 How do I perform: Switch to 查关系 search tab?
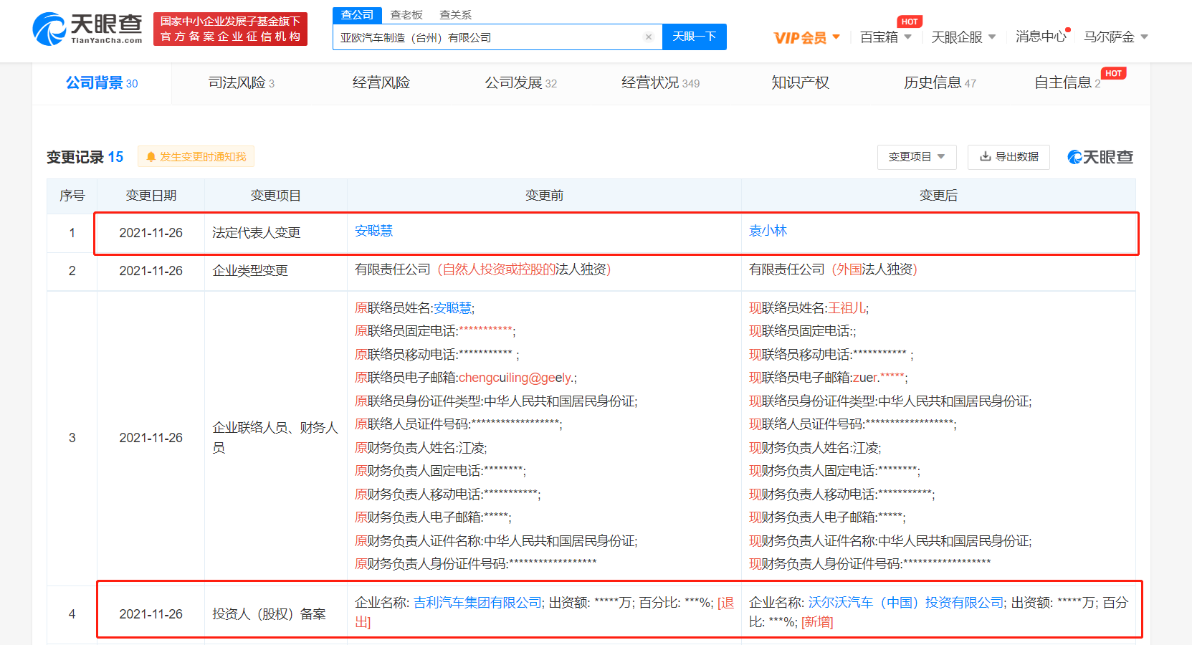coord(455,15)
